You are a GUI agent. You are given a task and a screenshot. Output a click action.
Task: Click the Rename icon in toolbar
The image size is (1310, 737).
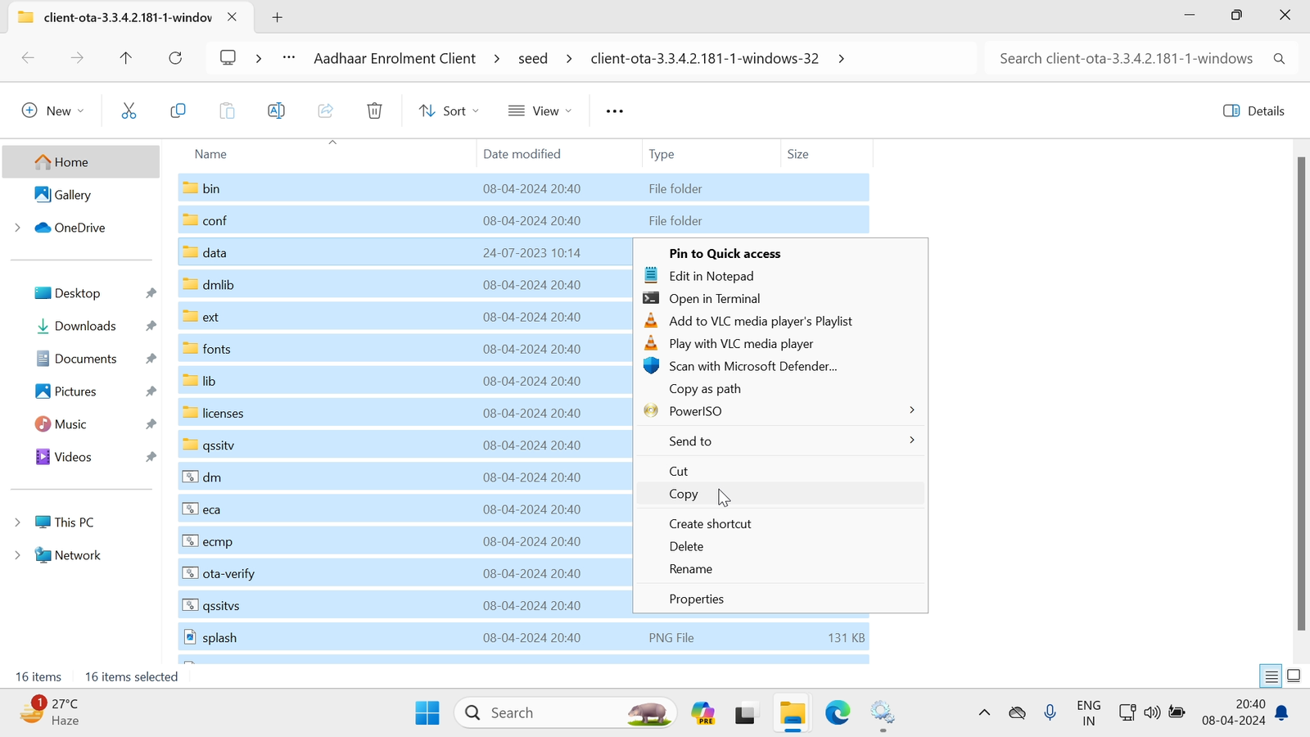coord(276,111)
